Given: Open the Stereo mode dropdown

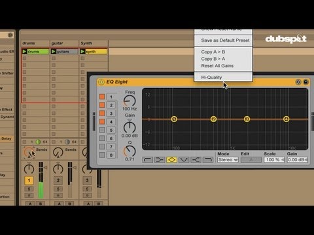Looking at the screenshot, I should [228, 160].
